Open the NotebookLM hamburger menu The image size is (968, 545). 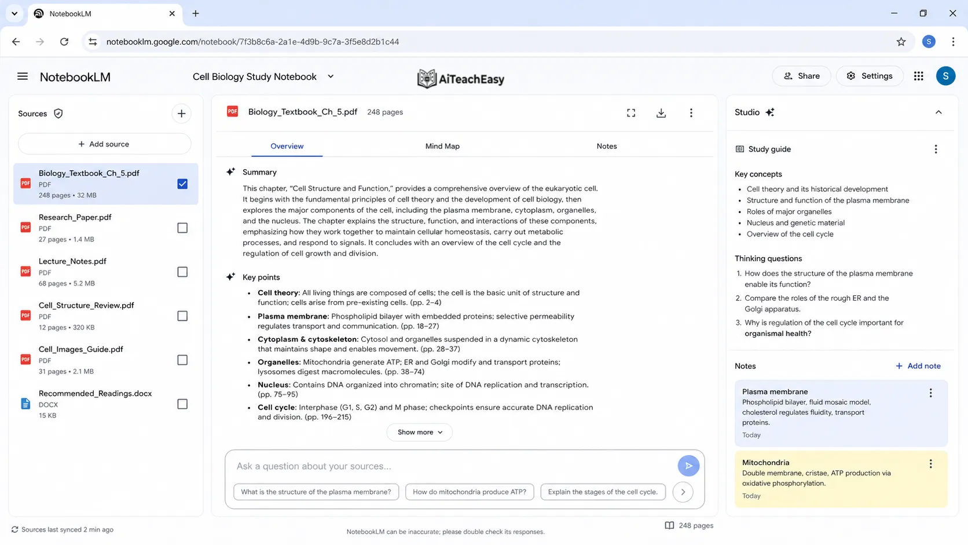coord(23,76)
